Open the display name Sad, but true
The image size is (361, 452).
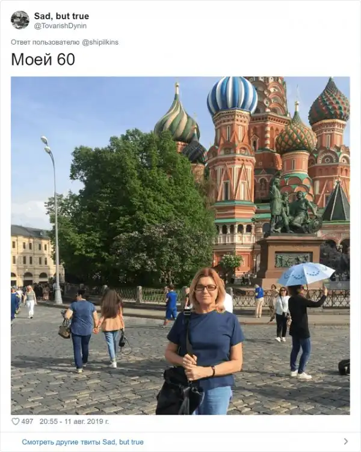61,16
